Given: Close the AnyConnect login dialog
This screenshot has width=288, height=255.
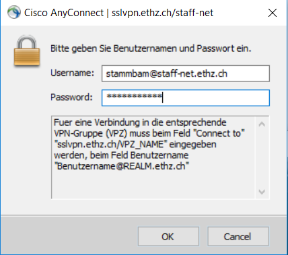Looking at the screenshot, I should click(x=273, y=13).
